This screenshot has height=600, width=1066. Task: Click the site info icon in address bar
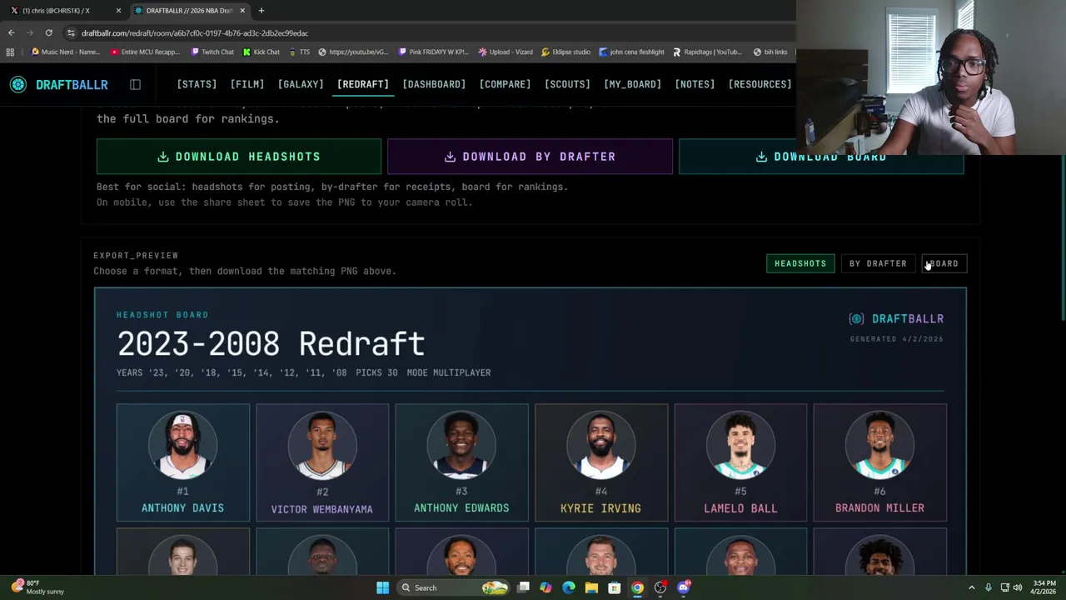[71, 32]
